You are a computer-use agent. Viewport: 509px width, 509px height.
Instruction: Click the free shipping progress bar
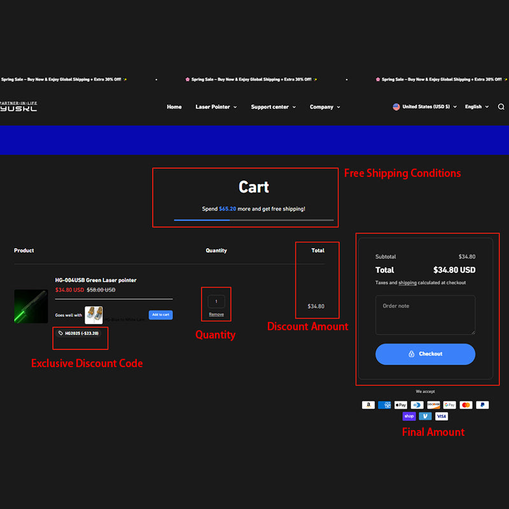pos(254,220)
